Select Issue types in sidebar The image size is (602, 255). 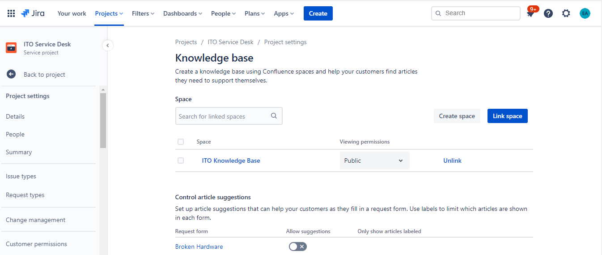pos(21,176)
